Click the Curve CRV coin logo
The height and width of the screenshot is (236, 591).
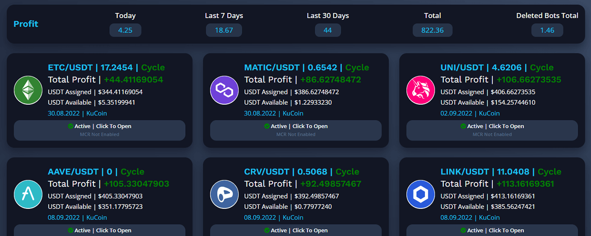(x=225, y=194)
